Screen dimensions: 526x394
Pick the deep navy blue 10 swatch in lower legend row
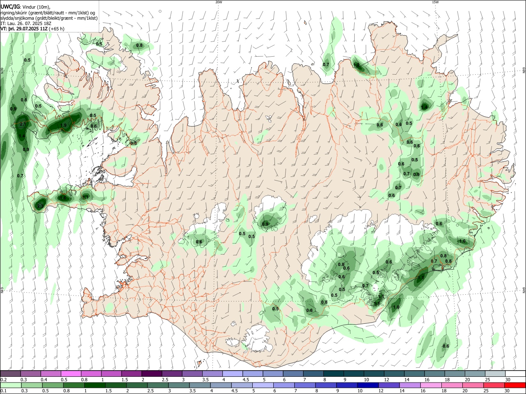(x=367, y=385)
